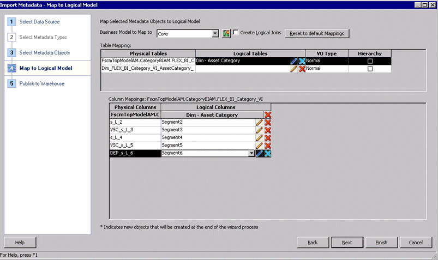
Task: Click the Logical Tables column header
Action: [250, 53]
